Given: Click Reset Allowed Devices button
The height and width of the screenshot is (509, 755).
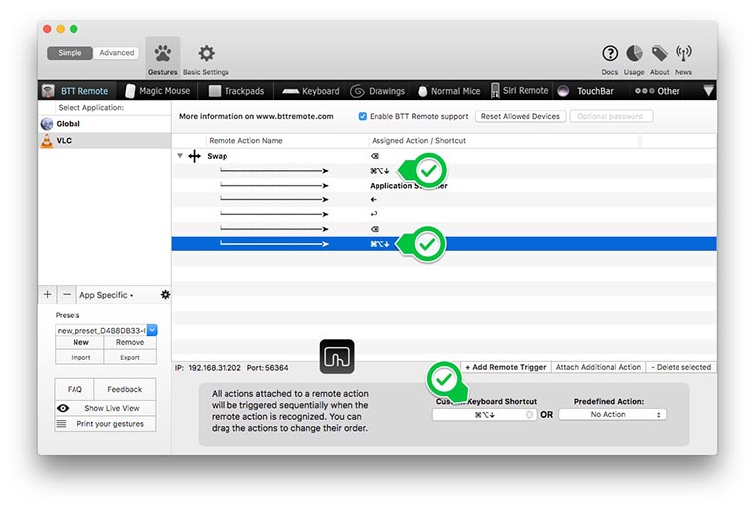Looking at the screenshot, I should (520, 116).
